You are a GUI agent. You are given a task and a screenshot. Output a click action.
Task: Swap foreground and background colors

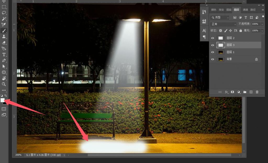click(6, 95)
